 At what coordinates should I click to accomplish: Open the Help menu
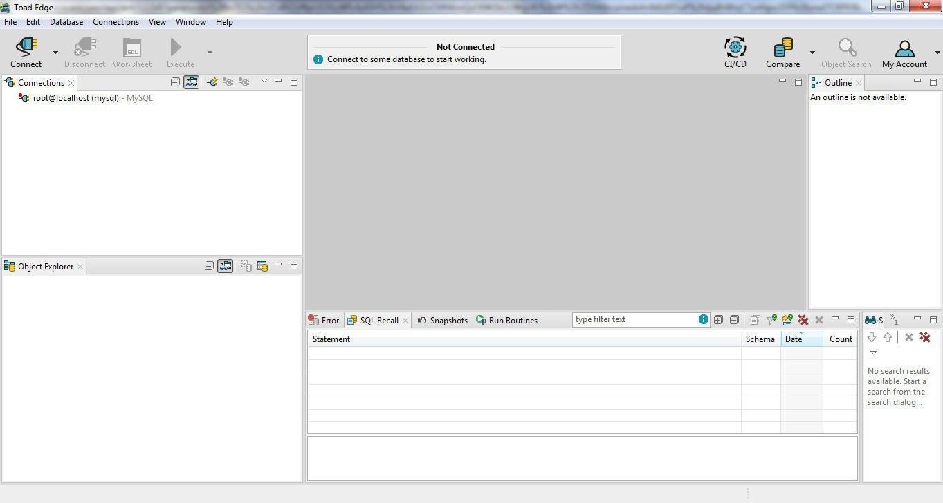[224, 22]
